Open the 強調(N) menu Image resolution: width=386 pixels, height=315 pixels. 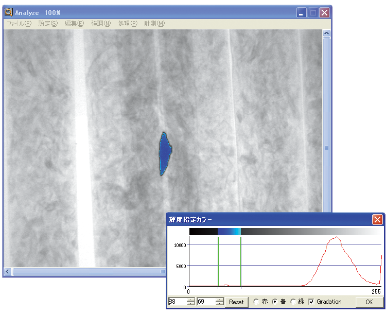tap(101, 24)
